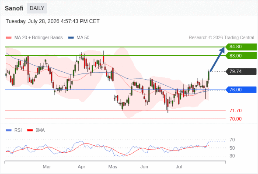Viewport: 258px width, 174px height.
Task: Click the 70.00 support level label
Action: point(236,119)
